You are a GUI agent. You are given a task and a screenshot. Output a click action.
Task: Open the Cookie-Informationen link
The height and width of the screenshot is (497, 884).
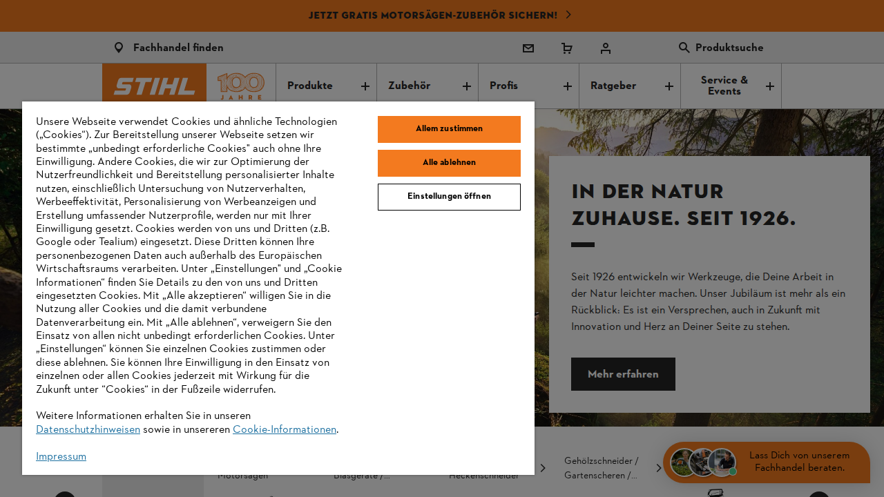coord(284,429)
